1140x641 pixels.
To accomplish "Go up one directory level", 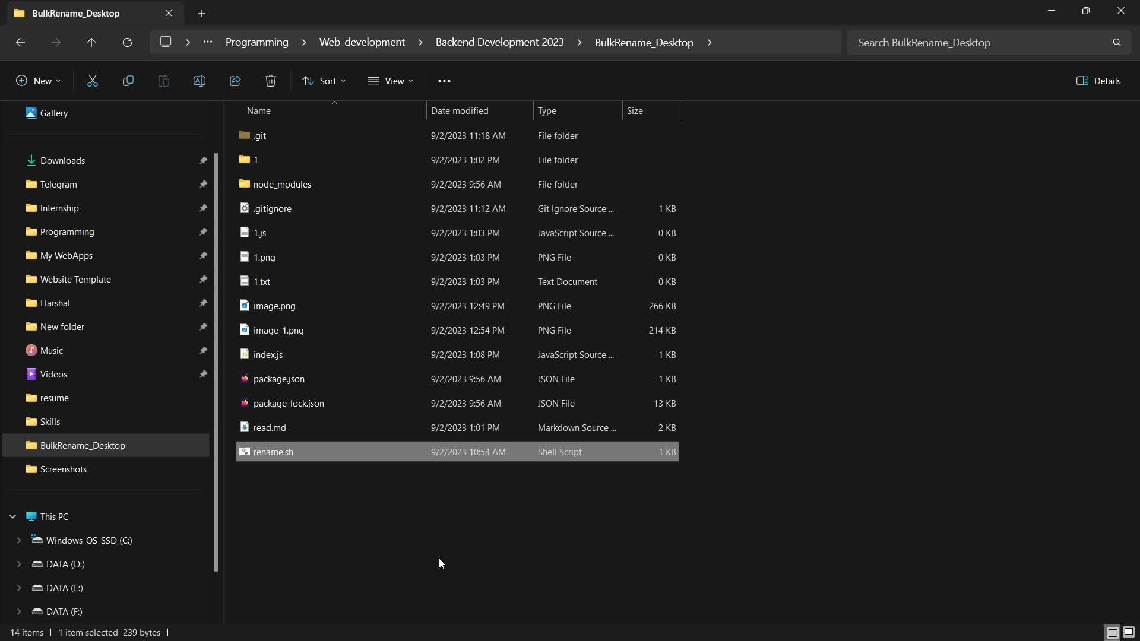I will coord(91,42).
